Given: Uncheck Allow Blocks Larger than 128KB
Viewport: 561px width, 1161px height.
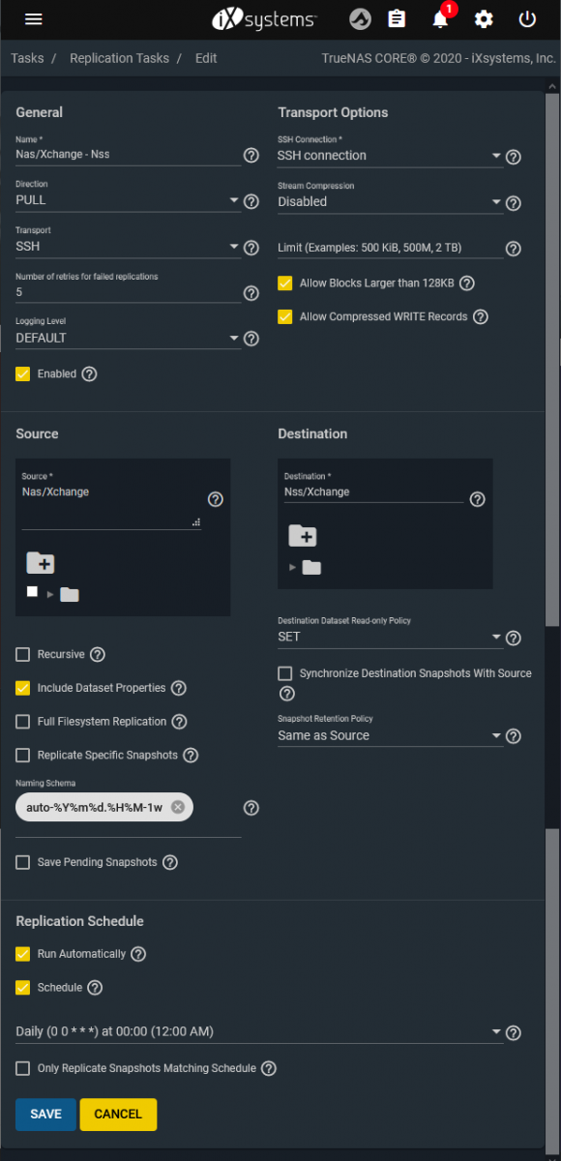Looking at the screenshot, I should click(285, 283).
